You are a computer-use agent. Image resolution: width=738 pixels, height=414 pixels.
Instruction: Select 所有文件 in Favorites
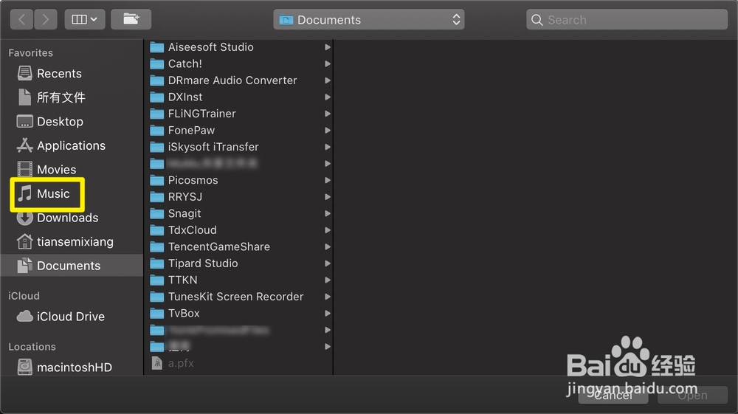(x=71, y=97)
